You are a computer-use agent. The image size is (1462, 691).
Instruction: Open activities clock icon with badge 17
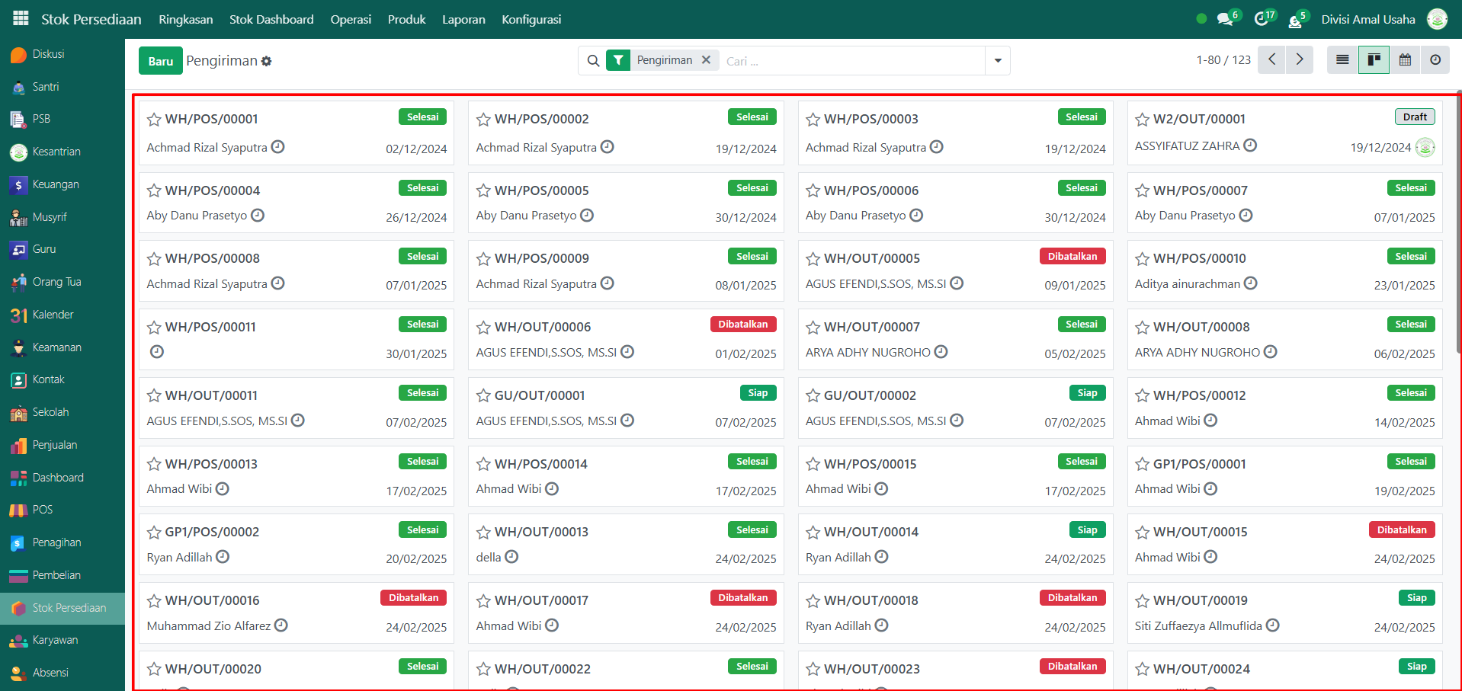1262,19
